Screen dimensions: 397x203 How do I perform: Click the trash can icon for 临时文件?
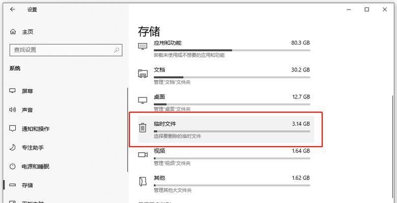coord(143,127)
